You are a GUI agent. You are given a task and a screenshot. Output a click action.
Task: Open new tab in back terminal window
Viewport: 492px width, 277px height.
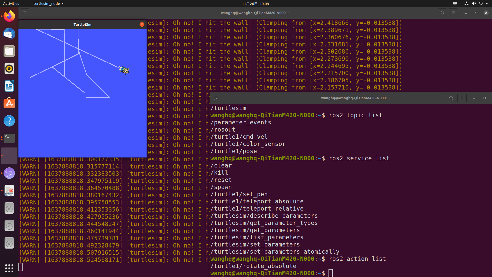tap(25, 13)
